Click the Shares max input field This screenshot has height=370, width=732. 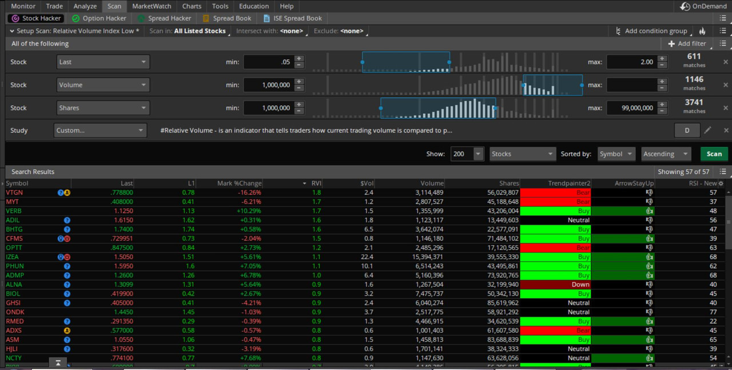pos(631,108)
